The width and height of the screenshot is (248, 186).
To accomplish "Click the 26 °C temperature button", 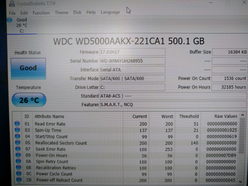I will [29, 100].
